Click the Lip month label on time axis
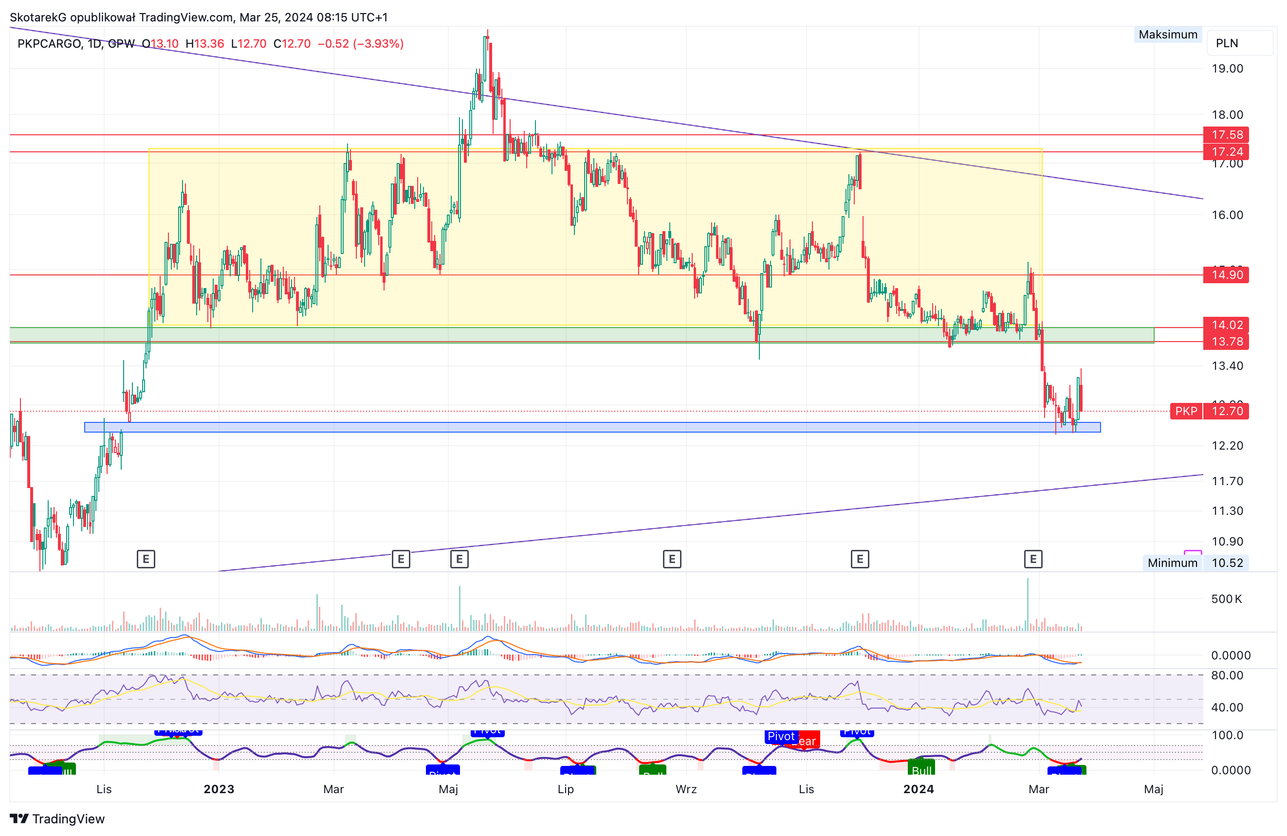 (566, 789)
